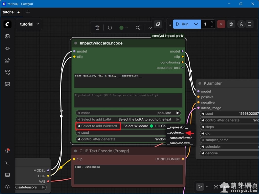This screenshot has width=259, height=194.
Task: Open a new workflow tab with plus
Action: tap(28, 12)
